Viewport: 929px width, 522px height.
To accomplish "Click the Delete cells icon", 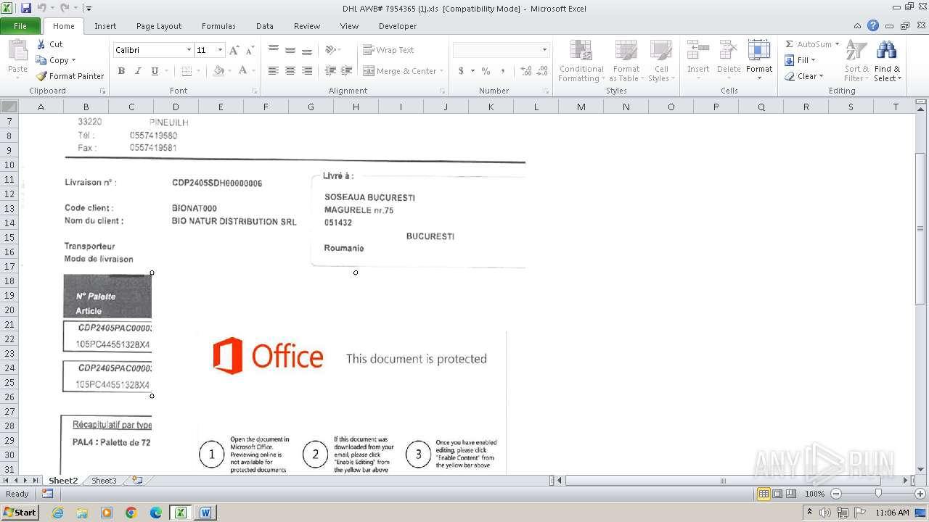I will [729, 51].
